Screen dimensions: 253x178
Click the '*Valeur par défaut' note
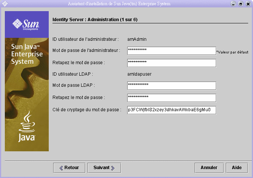[x=232, y=52]
